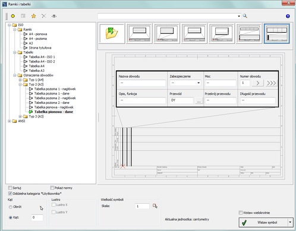The width and height of the screenshot is (296, 231).
Task: Enable Wstaw wielokrotnie checkbox
Action: [x=241, y=213]
